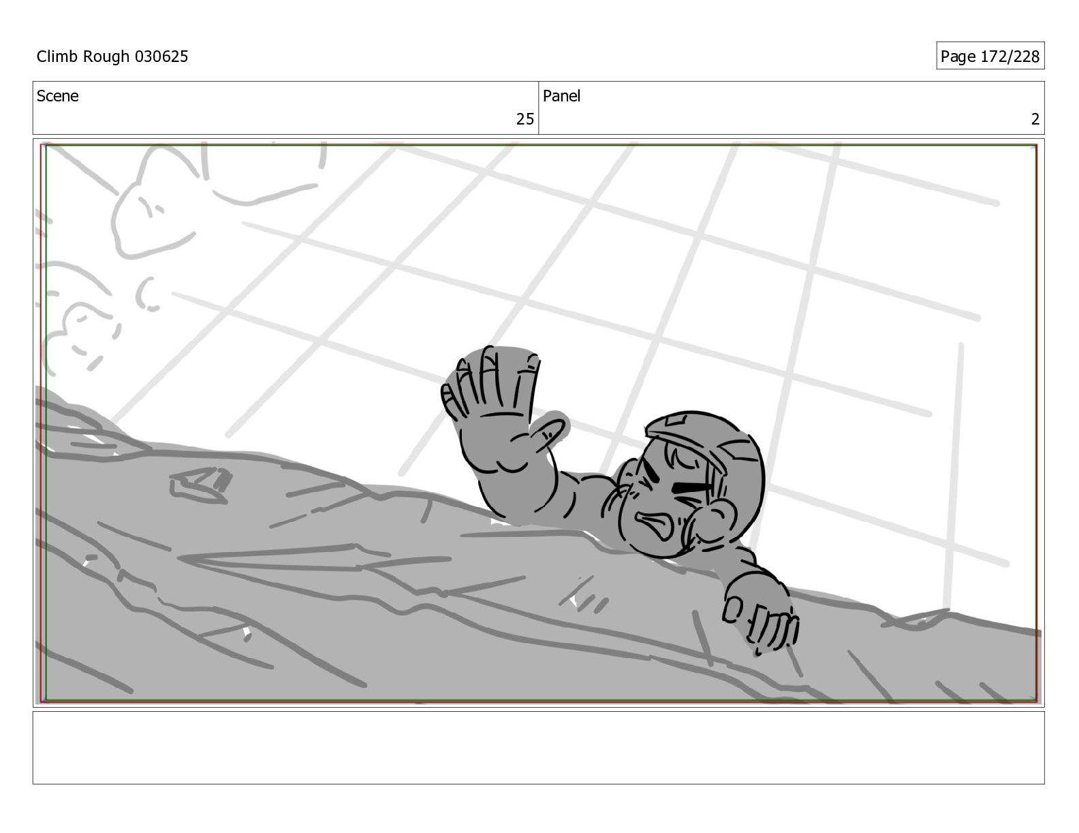Click panel number '2'
Viewport: 1079px width, 833px height.
pos(1035,119)
